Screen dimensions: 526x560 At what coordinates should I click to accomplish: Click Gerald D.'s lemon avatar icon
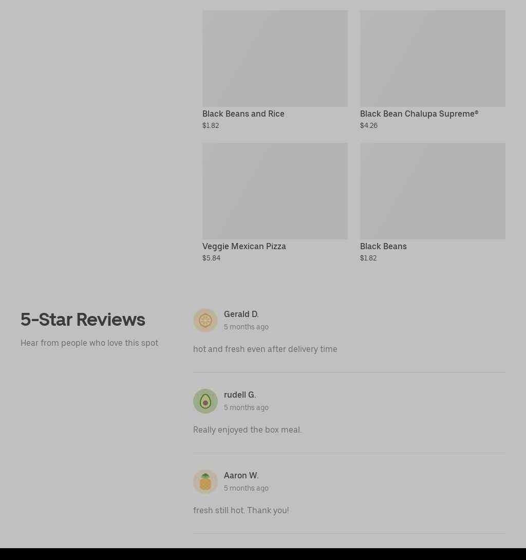tap(205, 321)
